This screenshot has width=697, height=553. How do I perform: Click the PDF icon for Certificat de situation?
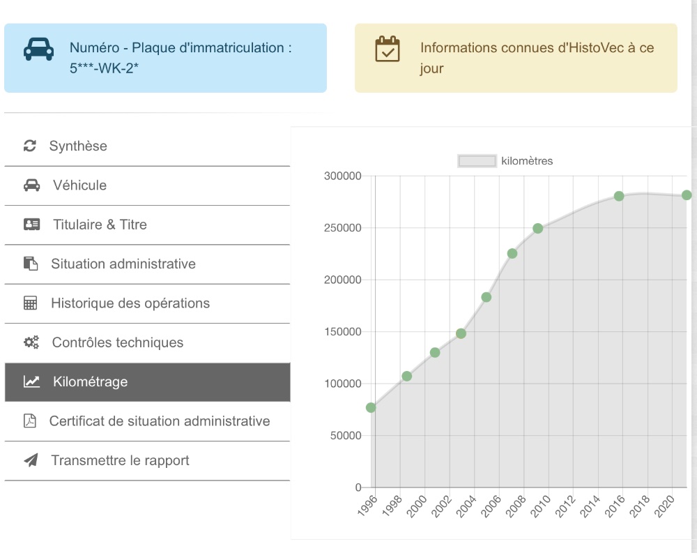30,421
